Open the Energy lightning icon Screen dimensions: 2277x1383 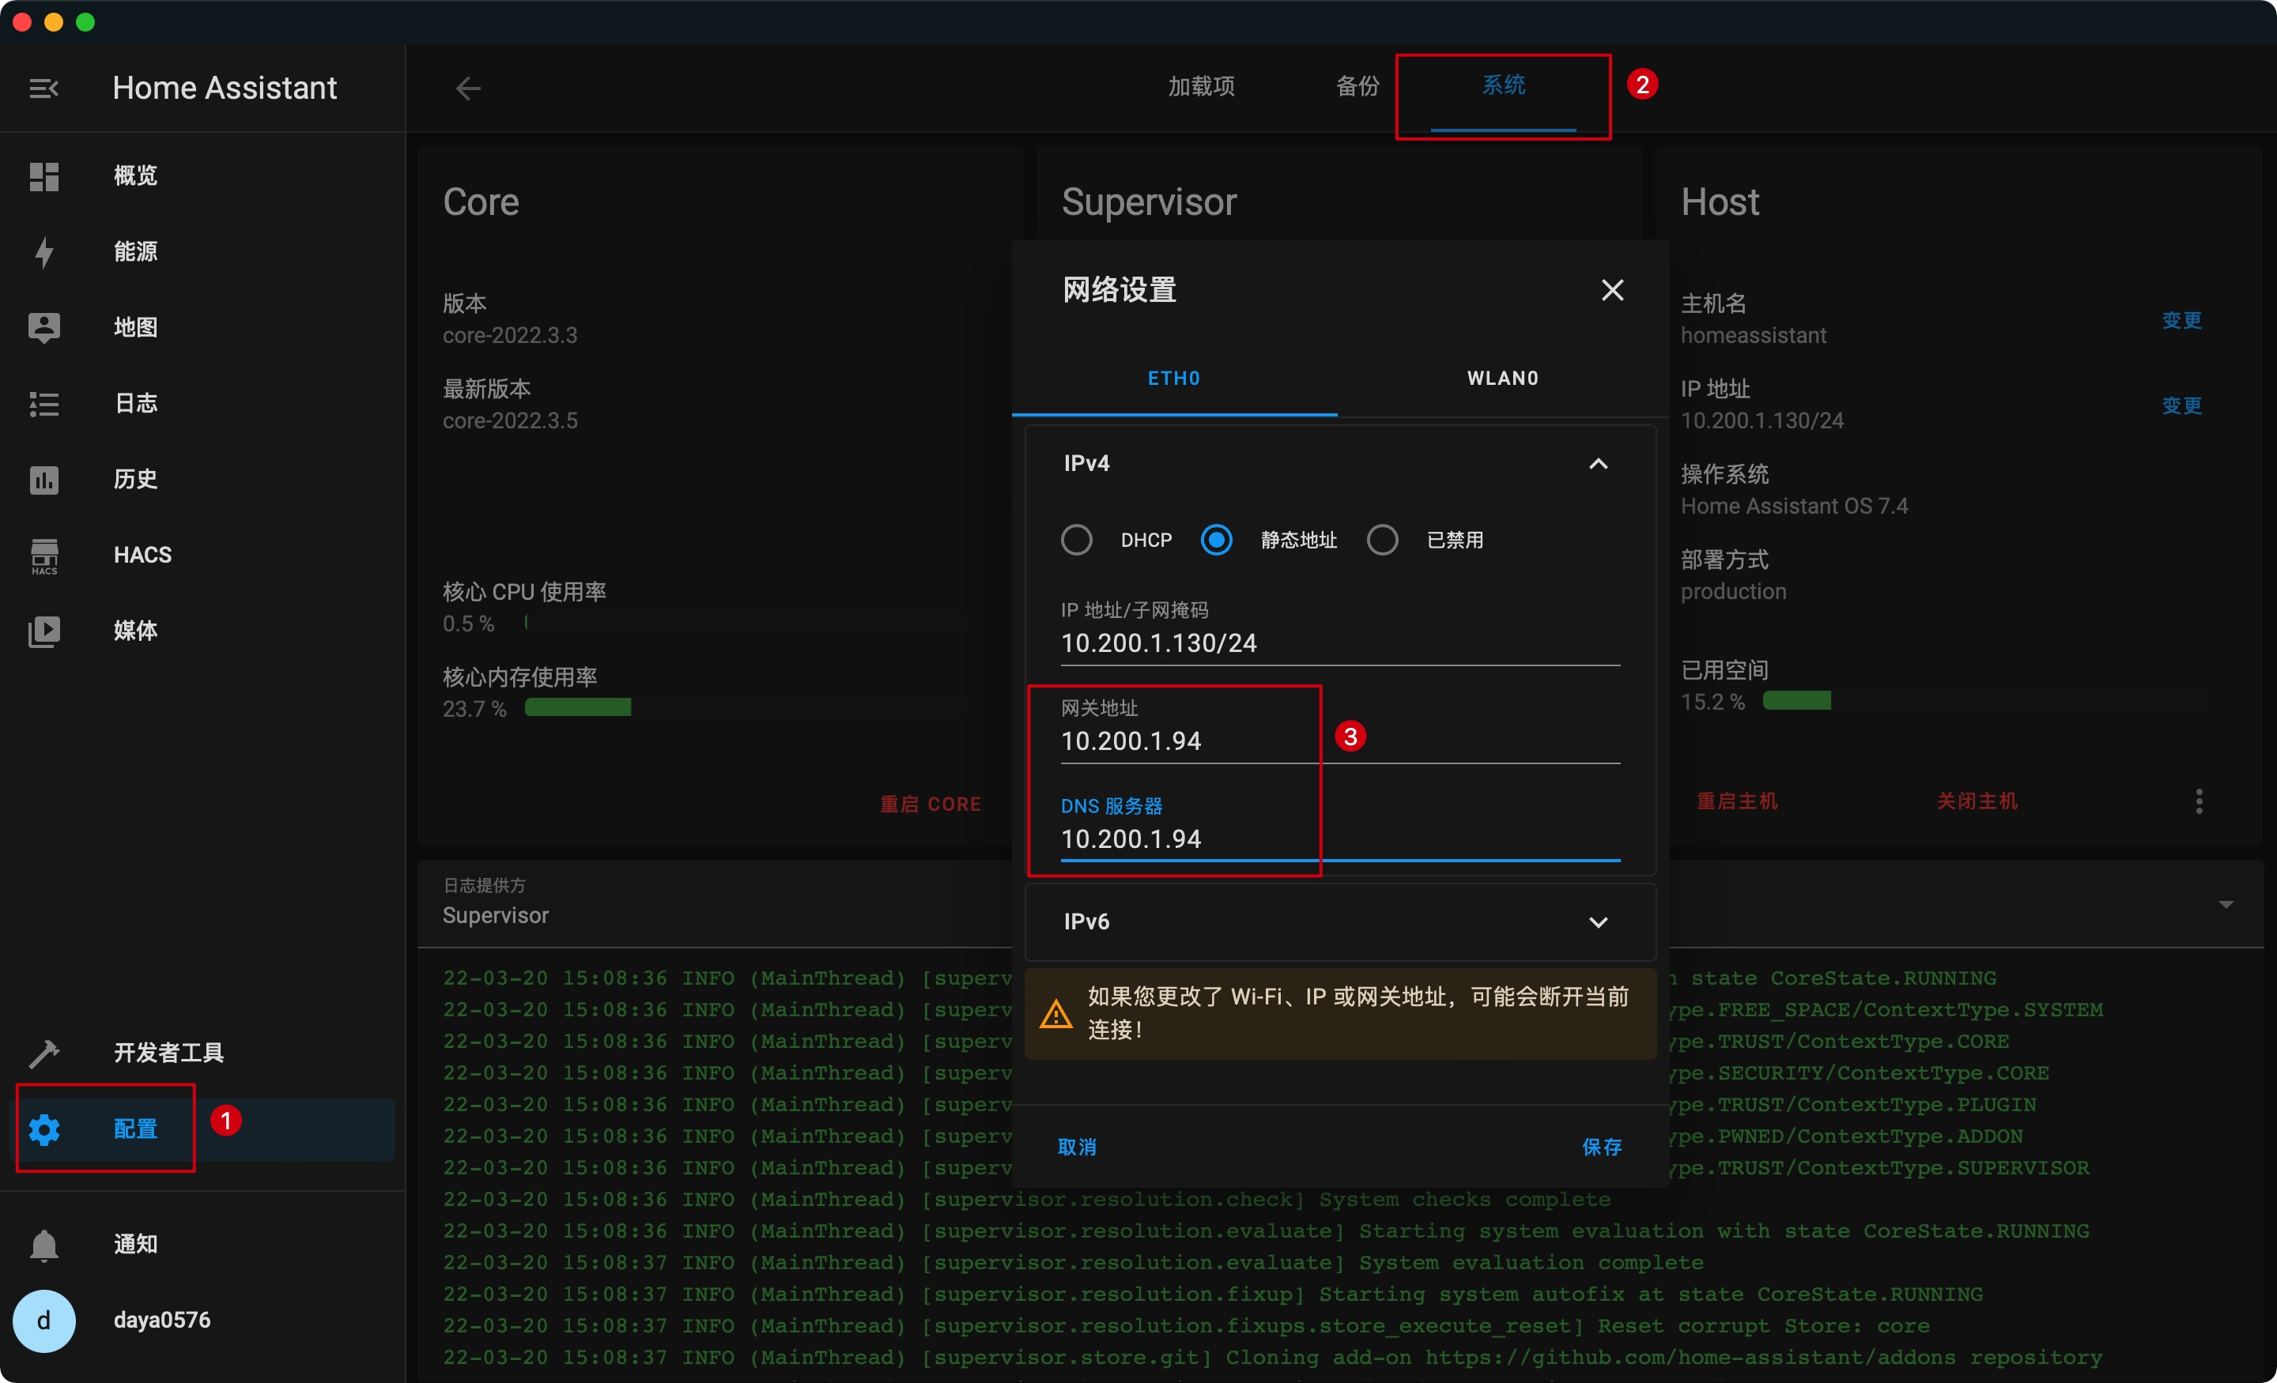[43, 251]
